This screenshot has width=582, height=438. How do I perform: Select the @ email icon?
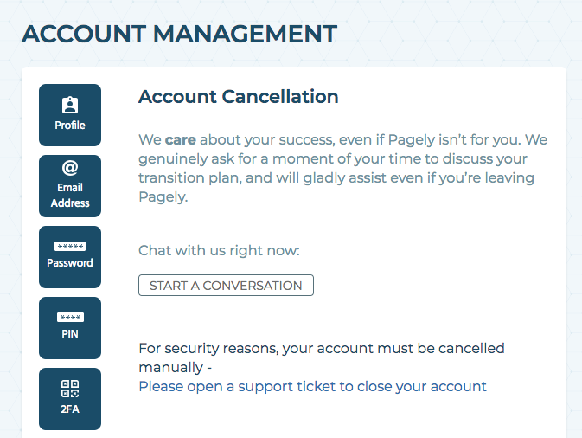click(70, 168)
